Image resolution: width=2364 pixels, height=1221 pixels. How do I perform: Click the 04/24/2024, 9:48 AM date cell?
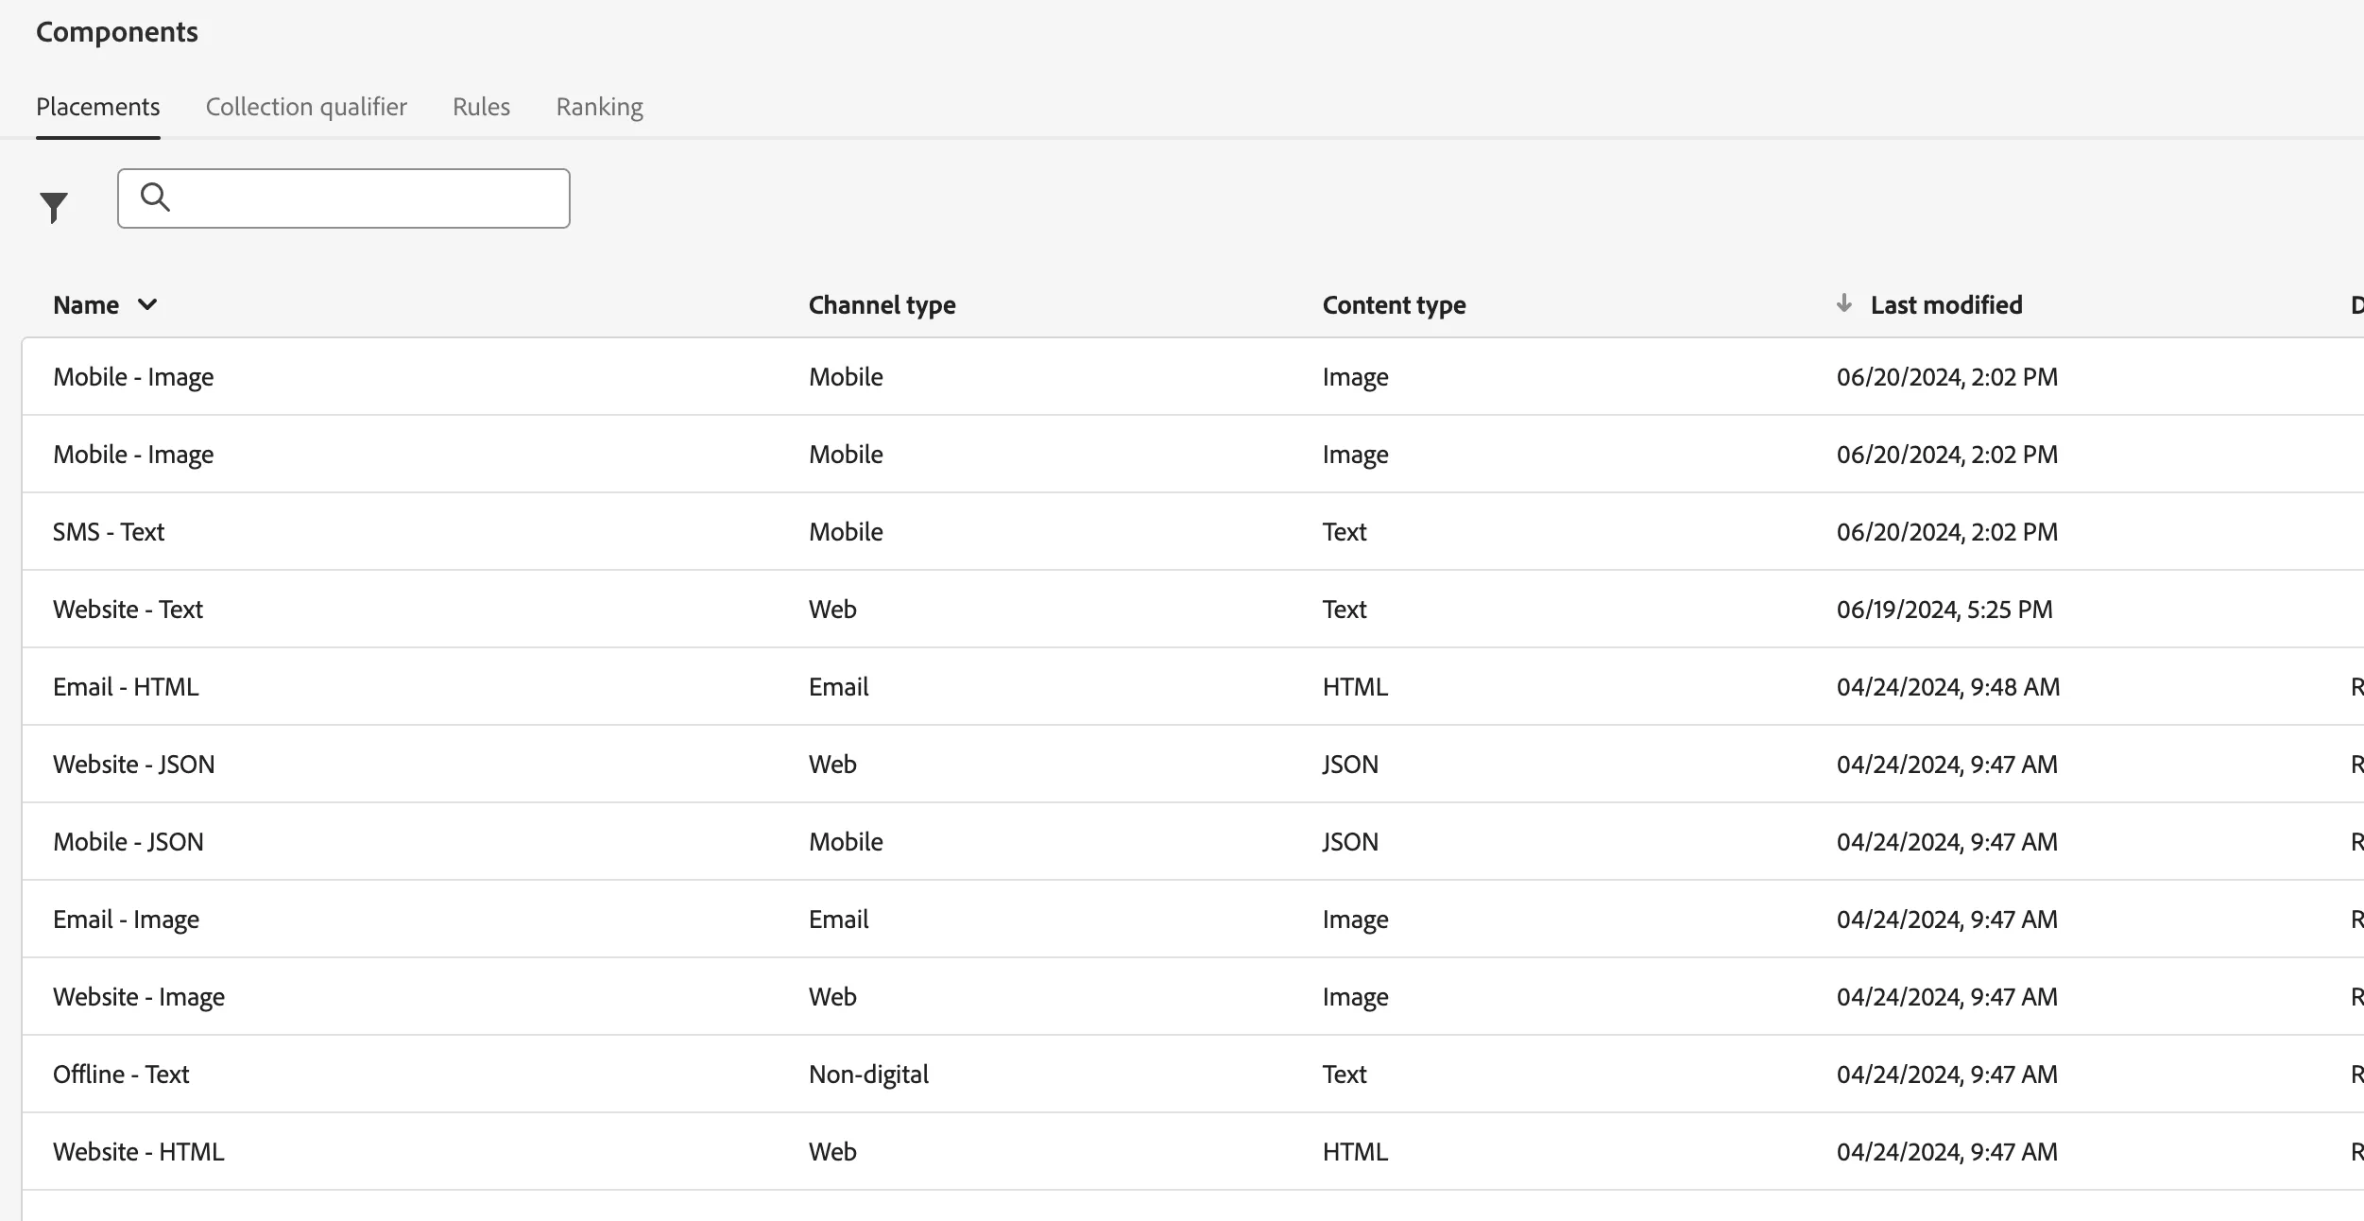tap(1948, 687)
